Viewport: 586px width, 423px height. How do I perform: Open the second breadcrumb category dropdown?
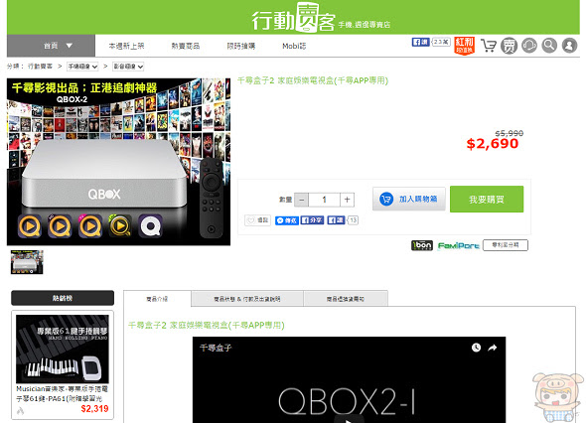[x=128, y=67]
